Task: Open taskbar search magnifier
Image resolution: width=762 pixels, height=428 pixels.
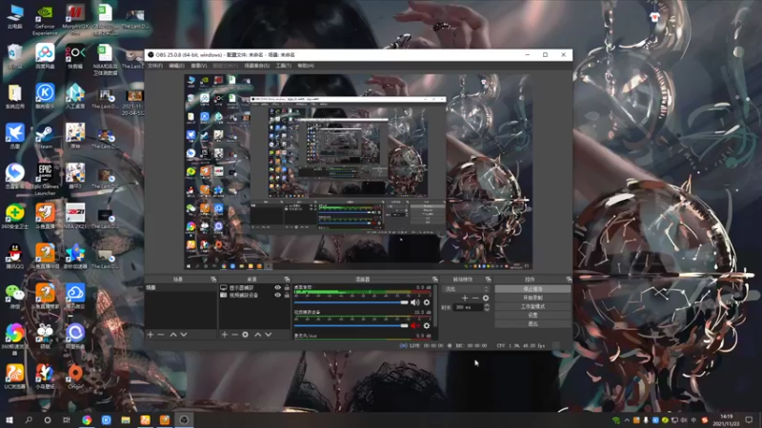Action: [29, 419]
